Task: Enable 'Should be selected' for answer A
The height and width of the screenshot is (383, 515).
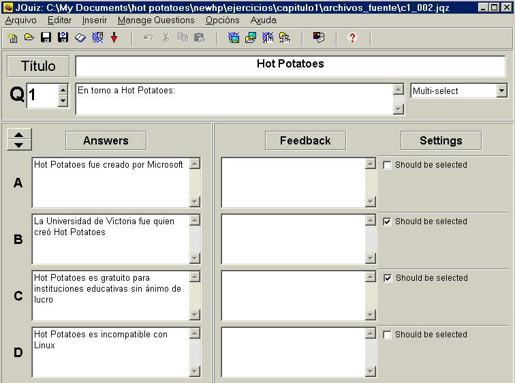Action: coord(387,165)
